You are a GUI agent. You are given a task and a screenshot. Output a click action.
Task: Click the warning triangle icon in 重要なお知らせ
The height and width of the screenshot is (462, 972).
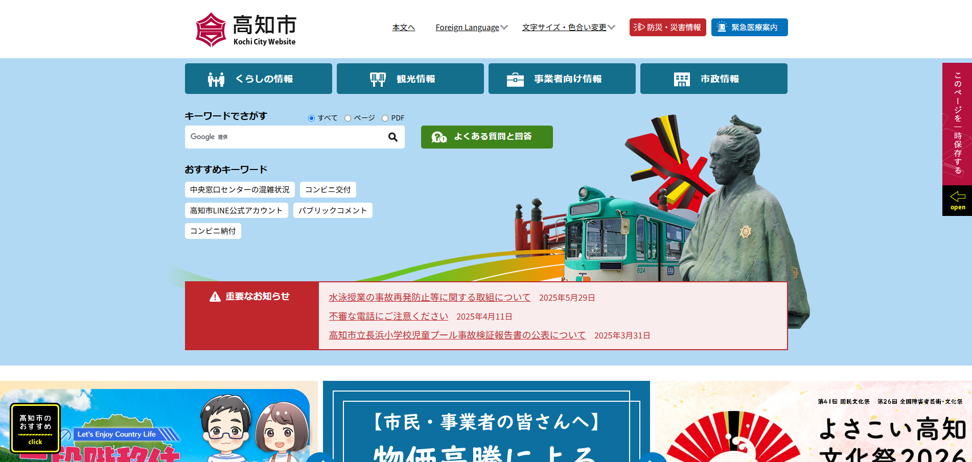tap(215, 297)
